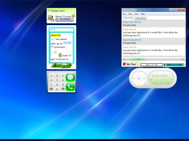This screenshot has height=141, width=189.
Task: Click Name (02:42) sender name
Action: (x=129, y=29)
